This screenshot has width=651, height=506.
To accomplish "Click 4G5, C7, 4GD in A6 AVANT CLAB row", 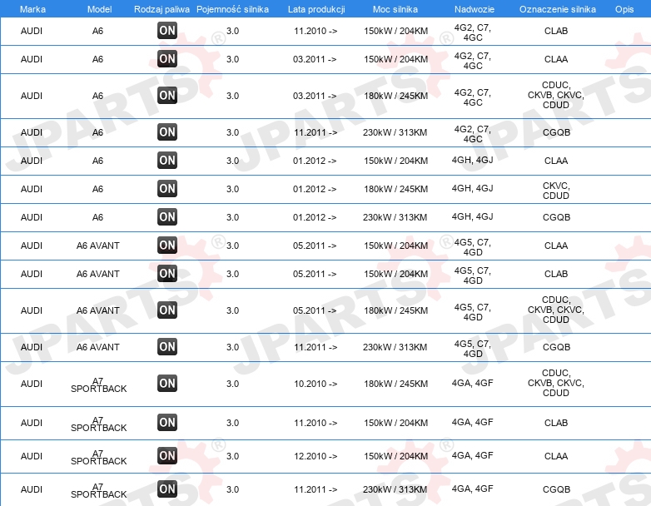I will [x=473, y=275].
